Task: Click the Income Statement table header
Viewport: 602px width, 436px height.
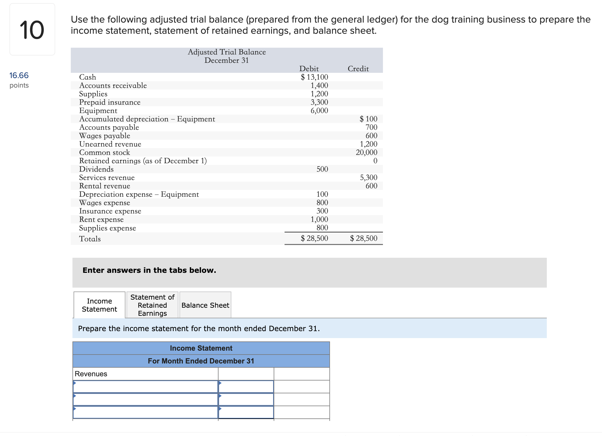Action: click(x=201, y=348)
